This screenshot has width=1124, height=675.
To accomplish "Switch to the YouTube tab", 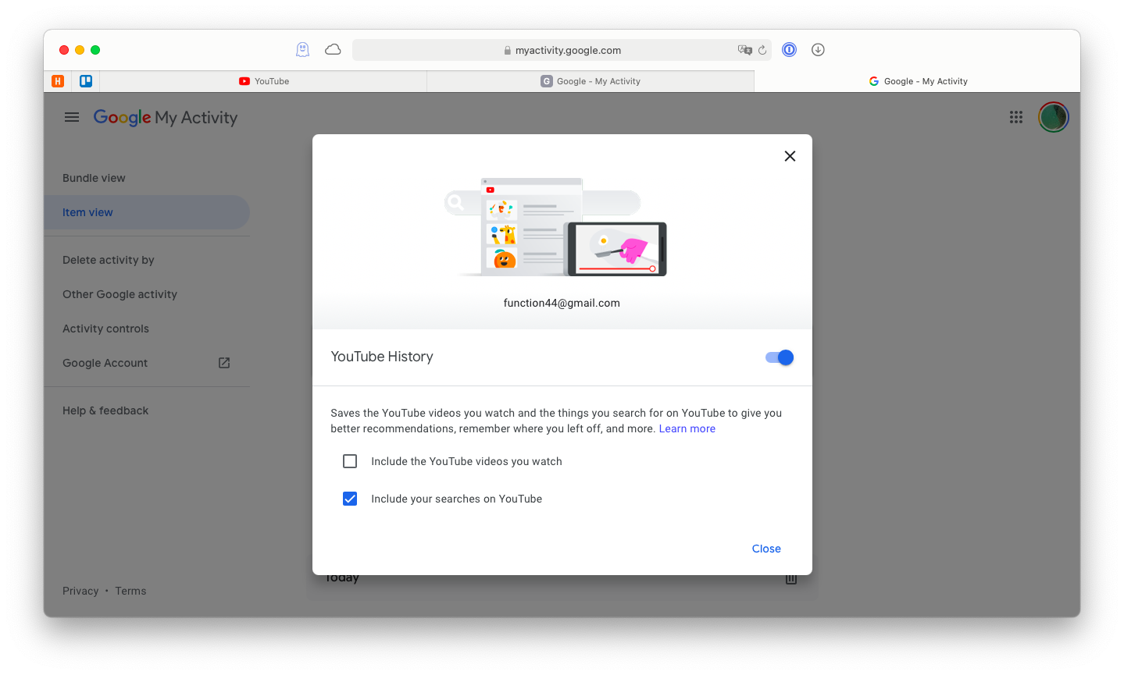I will [264, 80].
